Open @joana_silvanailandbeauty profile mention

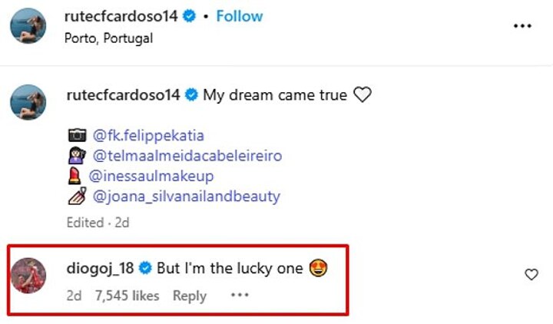tap(186, 196)
